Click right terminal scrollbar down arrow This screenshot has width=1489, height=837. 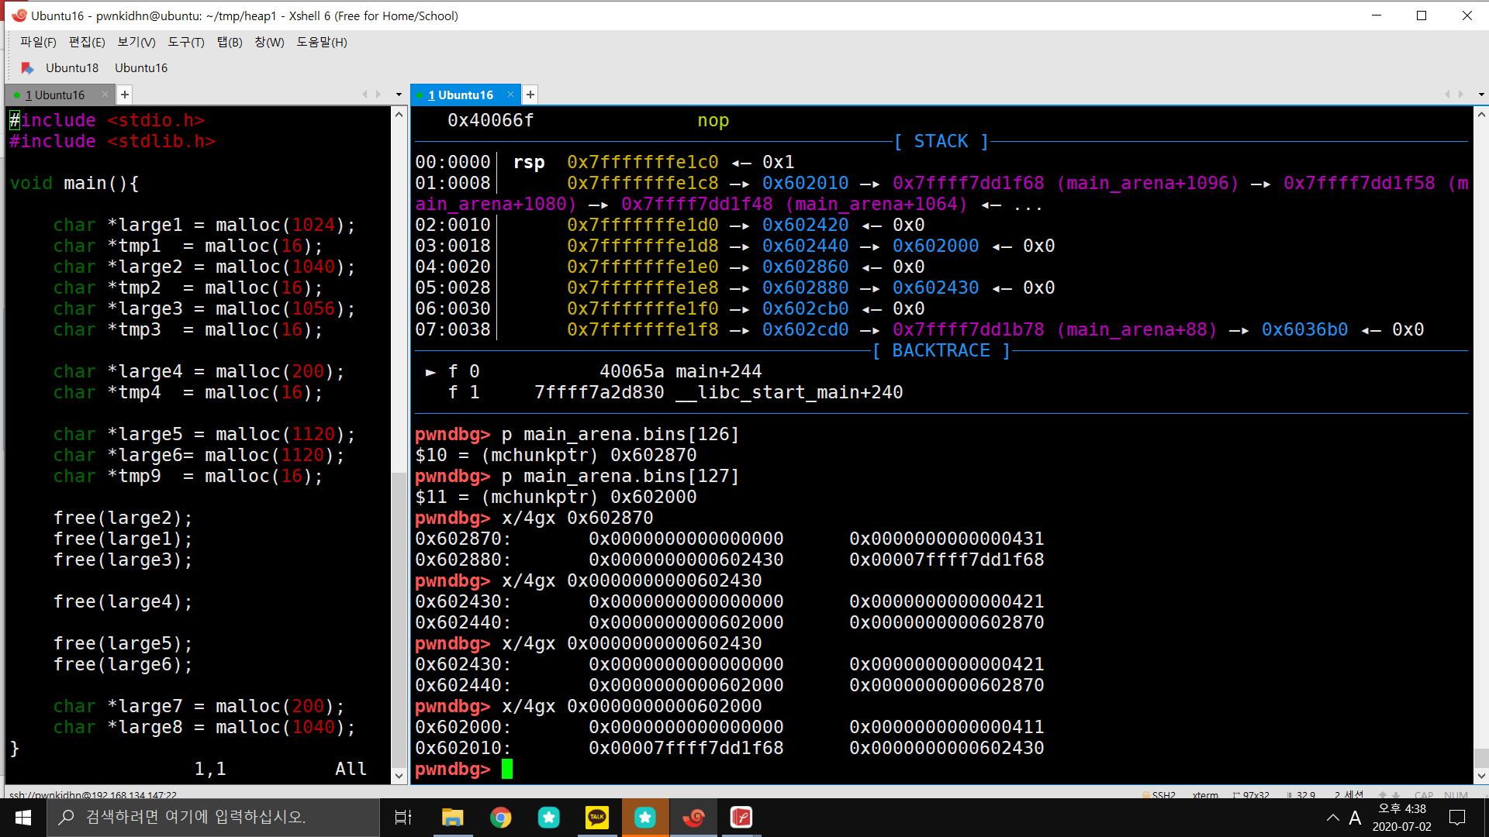pyautogui.click(x=1481, y=776)
